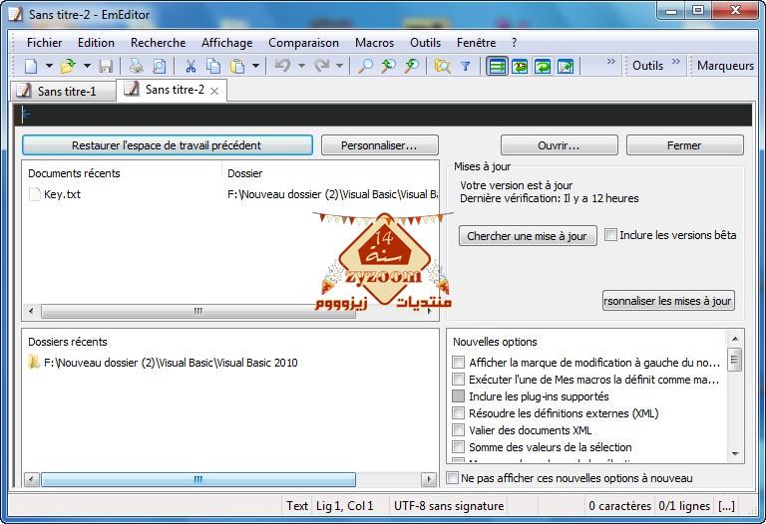
Task: Open the Affichage menu
Action: coord(227,43)
